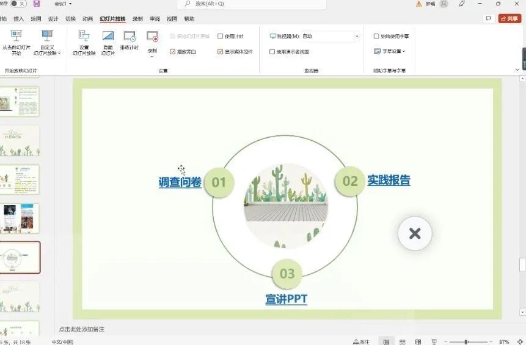Enable 使用演示者视图 checkbox

272,52
